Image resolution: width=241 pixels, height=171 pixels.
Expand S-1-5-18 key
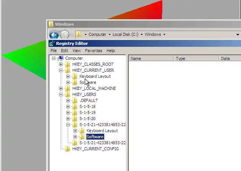[68, 106]
